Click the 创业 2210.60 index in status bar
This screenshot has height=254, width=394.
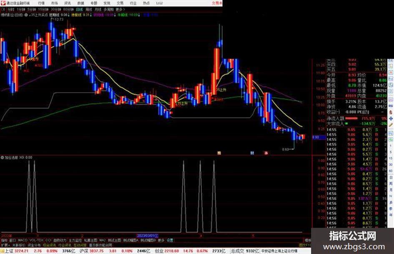167,251
